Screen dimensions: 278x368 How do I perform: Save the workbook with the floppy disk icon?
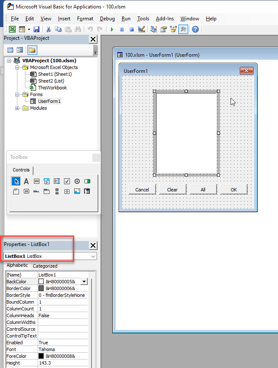[x=36, y=29]
